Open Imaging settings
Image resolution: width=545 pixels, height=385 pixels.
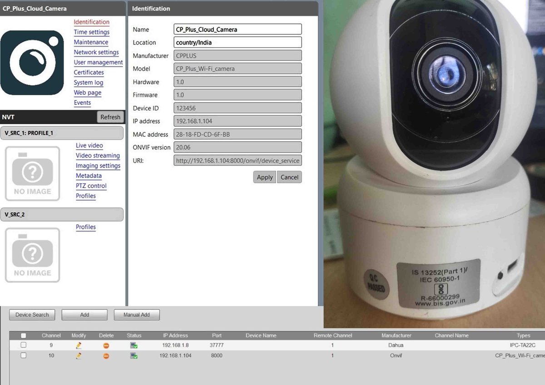point(98,166)
